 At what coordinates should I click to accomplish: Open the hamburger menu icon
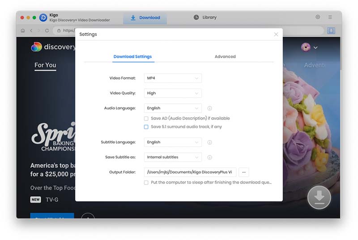tap(330, 17)
